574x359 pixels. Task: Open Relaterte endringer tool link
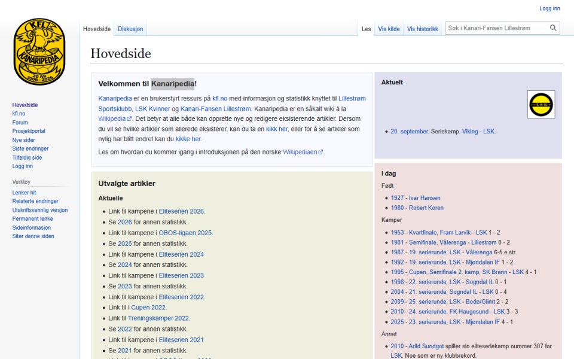[35, 201]
